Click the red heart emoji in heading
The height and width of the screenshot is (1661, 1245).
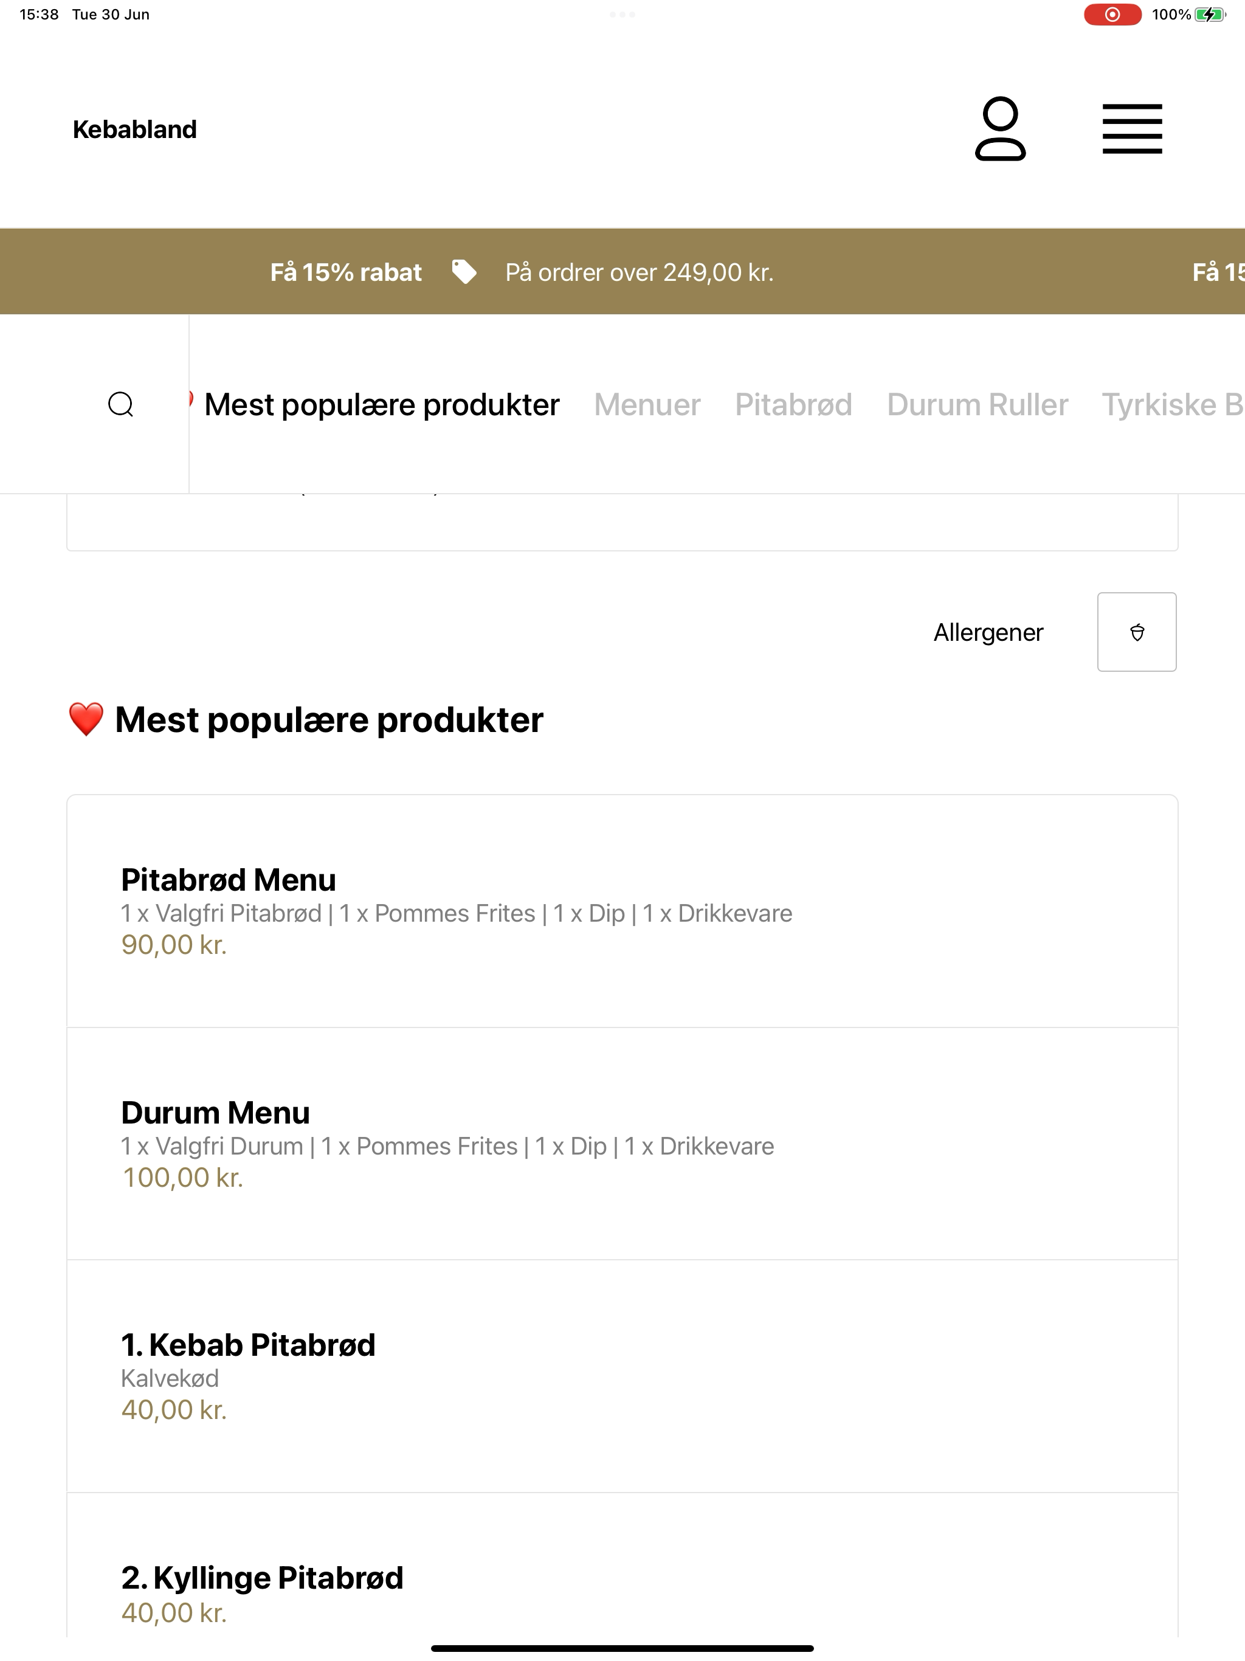(86, 719)
